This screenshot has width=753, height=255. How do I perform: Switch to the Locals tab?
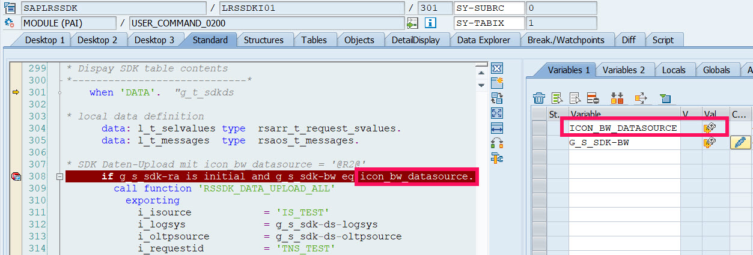point(674,70)
